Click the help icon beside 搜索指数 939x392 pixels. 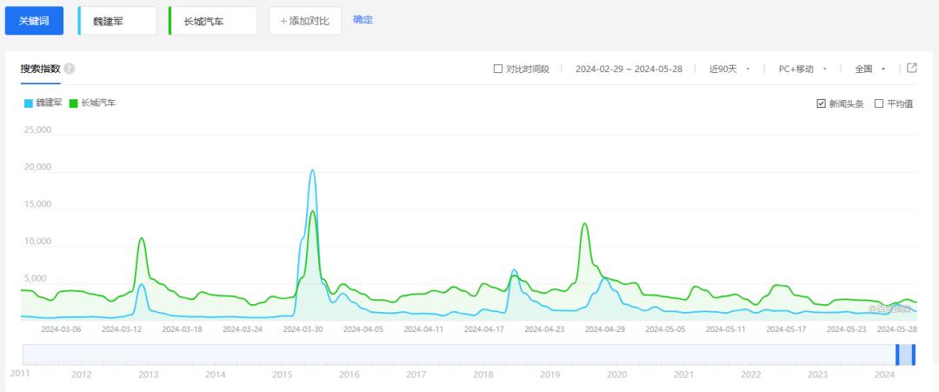[70, 69]
